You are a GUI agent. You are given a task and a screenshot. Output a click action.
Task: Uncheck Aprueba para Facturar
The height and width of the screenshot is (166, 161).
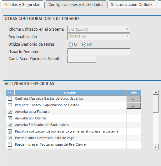tap(10, 112)
